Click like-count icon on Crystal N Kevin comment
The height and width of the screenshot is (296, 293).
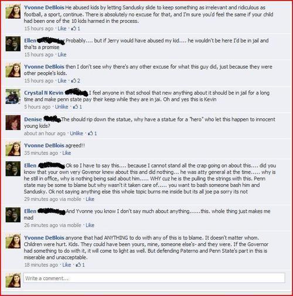(77, 107)
